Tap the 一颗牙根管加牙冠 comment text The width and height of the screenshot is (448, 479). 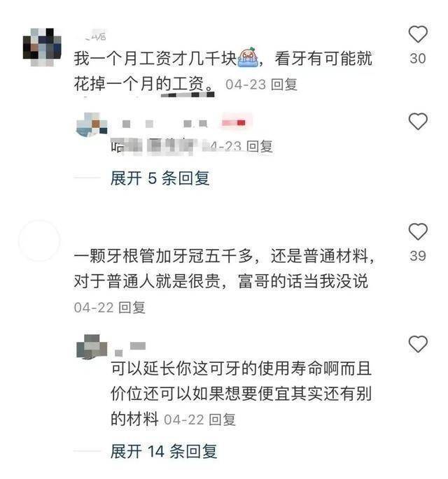[x=224, y=269]
